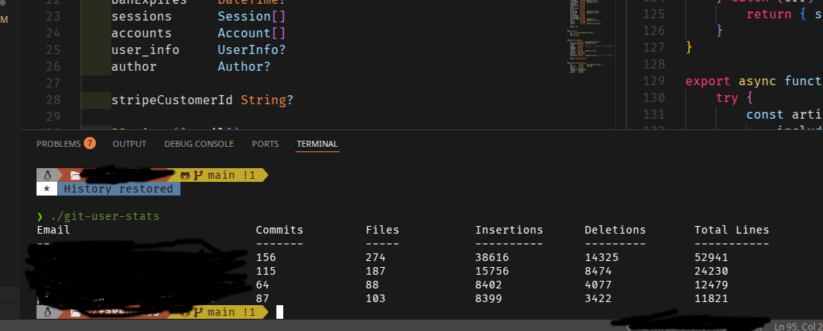Click the Ln 95, Col status bar item

799,326
